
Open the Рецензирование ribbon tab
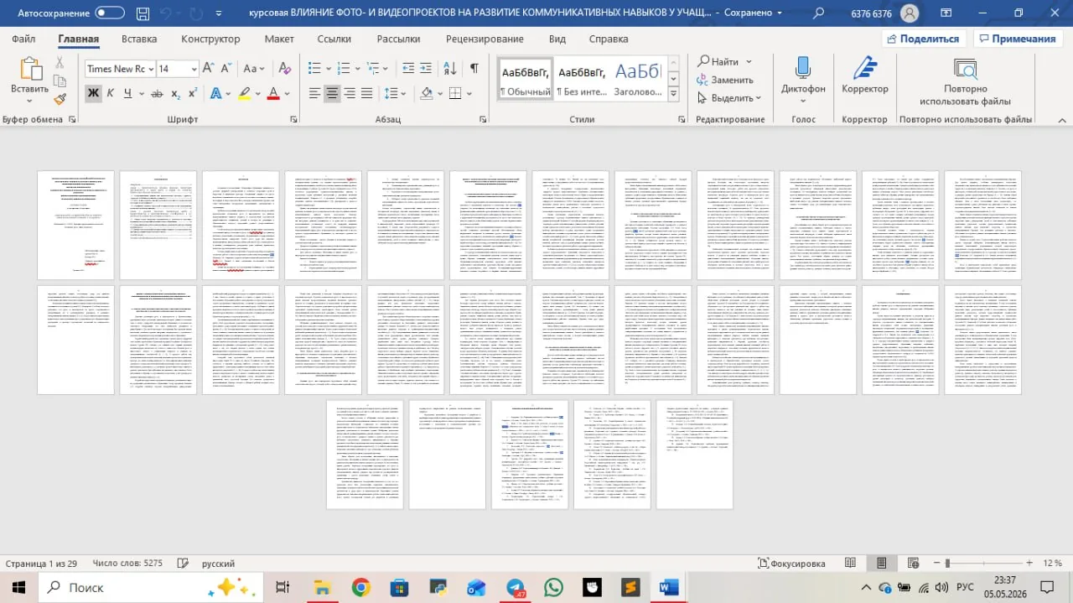pyautogui.click(x=485, y=39)
